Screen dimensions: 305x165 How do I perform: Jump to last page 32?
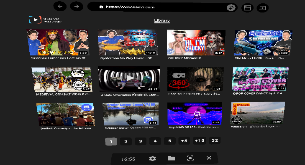pyautogui.click(x=215, y=140)
